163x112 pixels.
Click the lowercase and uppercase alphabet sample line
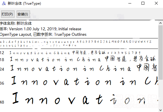tap(76, 42)
